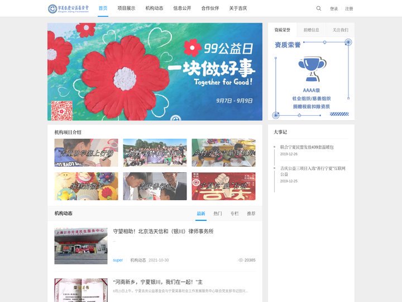Click the date 2019-12-25 in timeline

pos(289,181)
